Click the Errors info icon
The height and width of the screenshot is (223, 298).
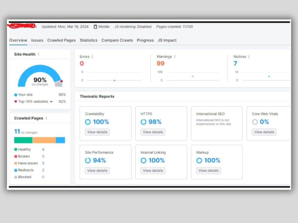point(92,56)
